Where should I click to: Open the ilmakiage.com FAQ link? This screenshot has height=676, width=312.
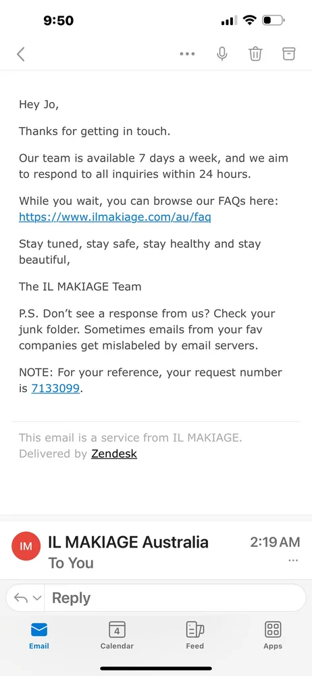point(115,217)
